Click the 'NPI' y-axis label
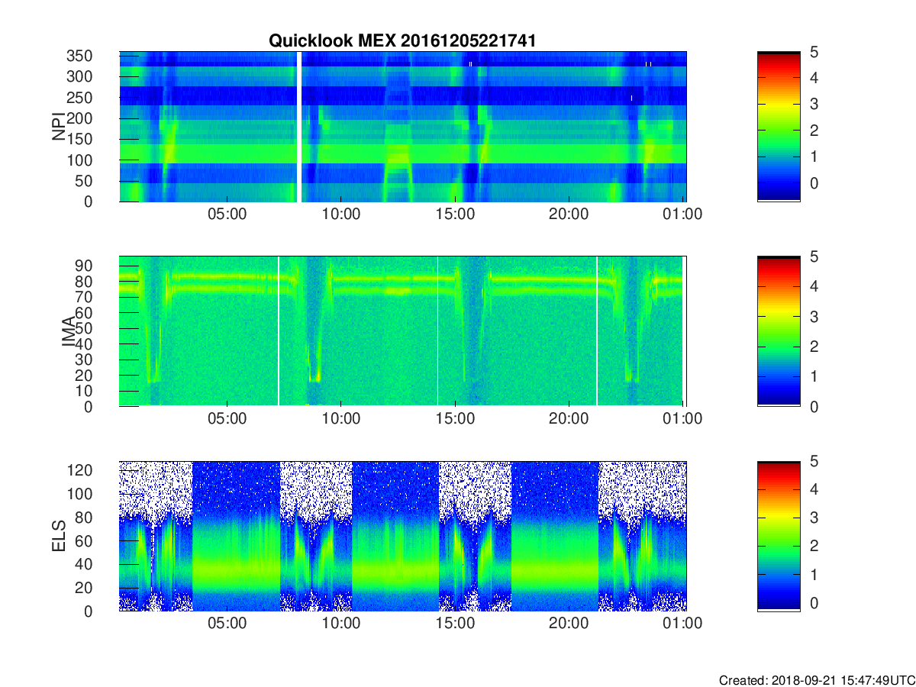This screenshot has height=687, width=916. coord(59,127)
